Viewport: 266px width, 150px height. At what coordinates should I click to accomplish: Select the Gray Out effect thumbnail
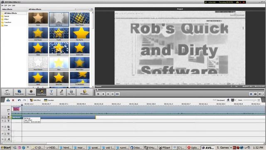coord(59,79)
